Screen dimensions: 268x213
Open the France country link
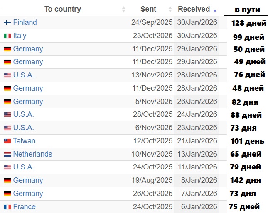click(x=24, y=207)
